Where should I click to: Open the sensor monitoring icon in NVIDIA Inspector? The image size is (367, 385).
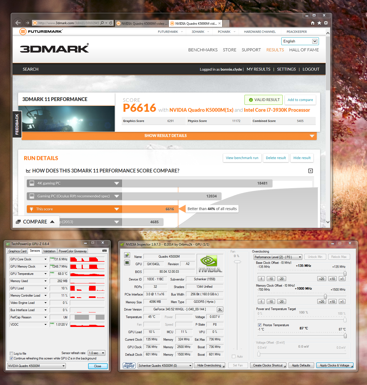click(127, 262)
